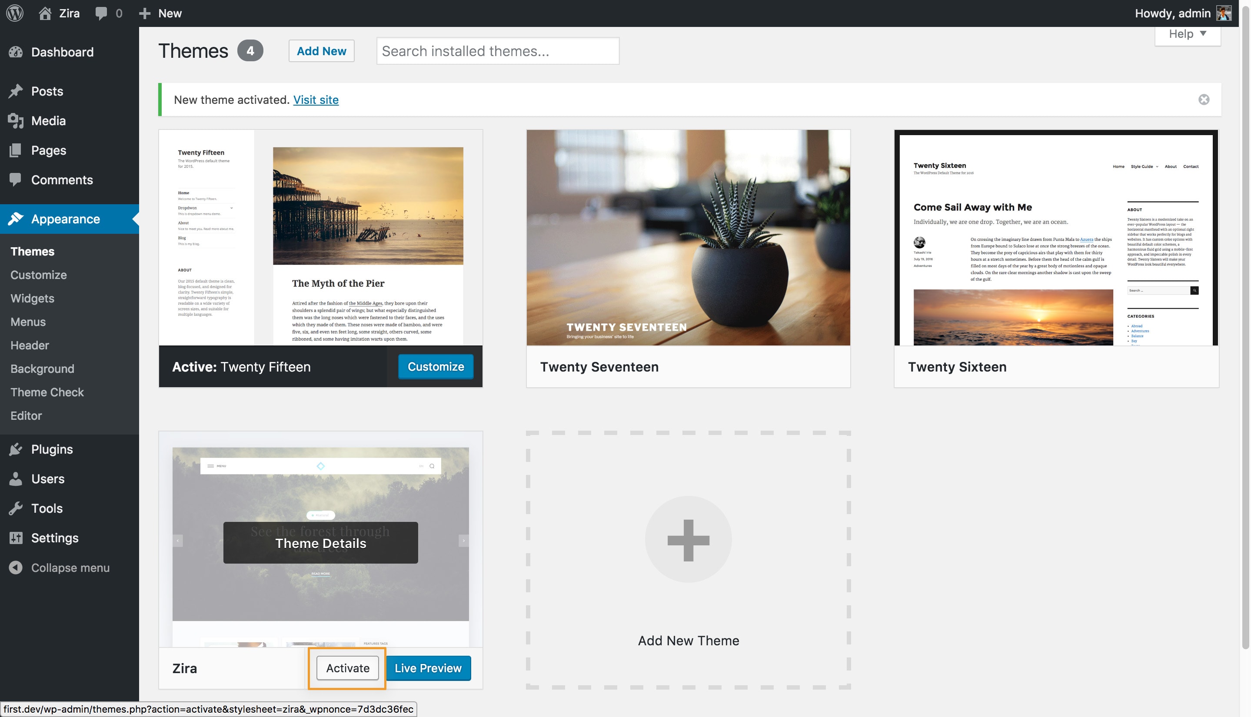Click the Media icon in sidebar
1251x717 pixels.
pyautogui.click(x=16, y=121)
